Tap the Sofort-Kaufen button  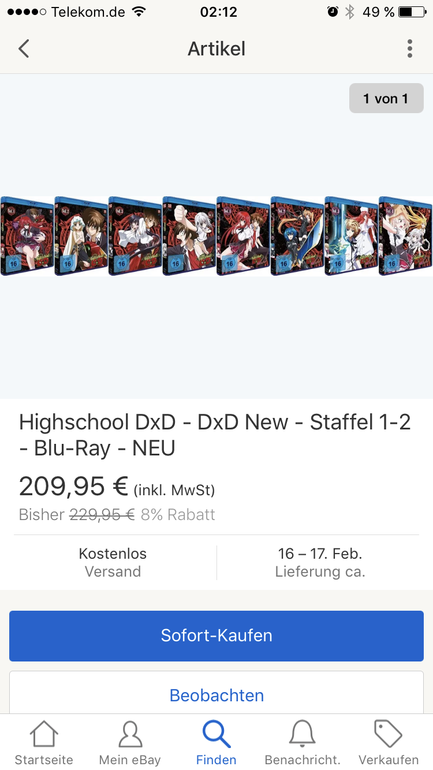click(216, 636)
